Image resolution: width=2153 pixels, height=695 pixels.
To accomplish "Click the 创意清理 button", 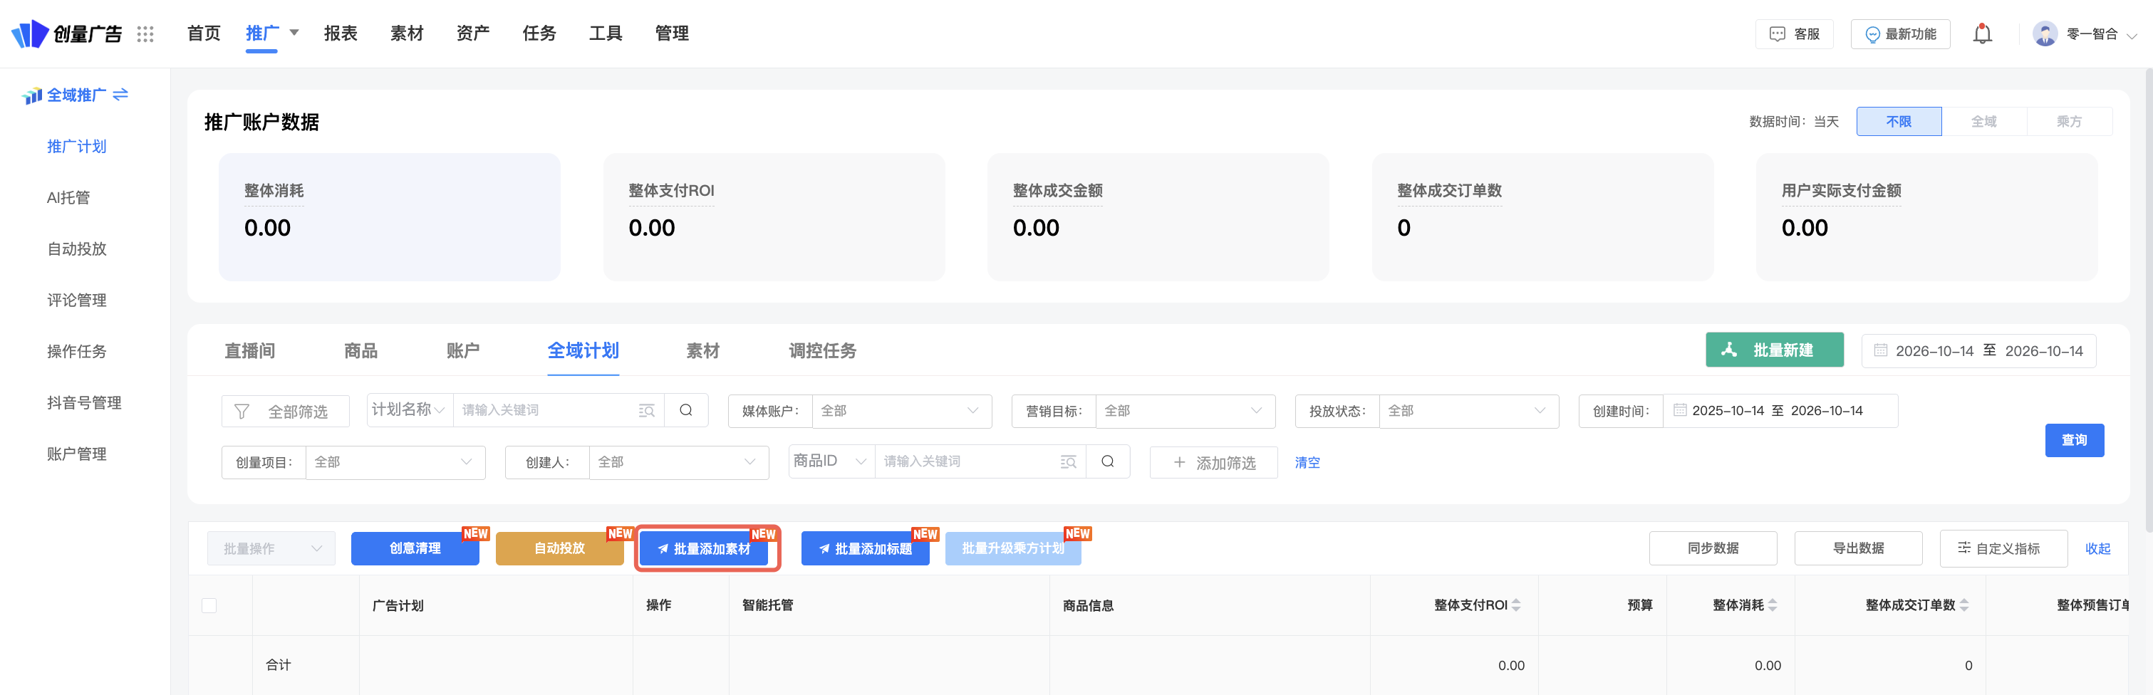I will coord(415,548).
